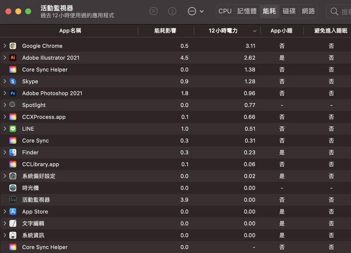Open the more options ellipsis menu

(x=195, y=11)
